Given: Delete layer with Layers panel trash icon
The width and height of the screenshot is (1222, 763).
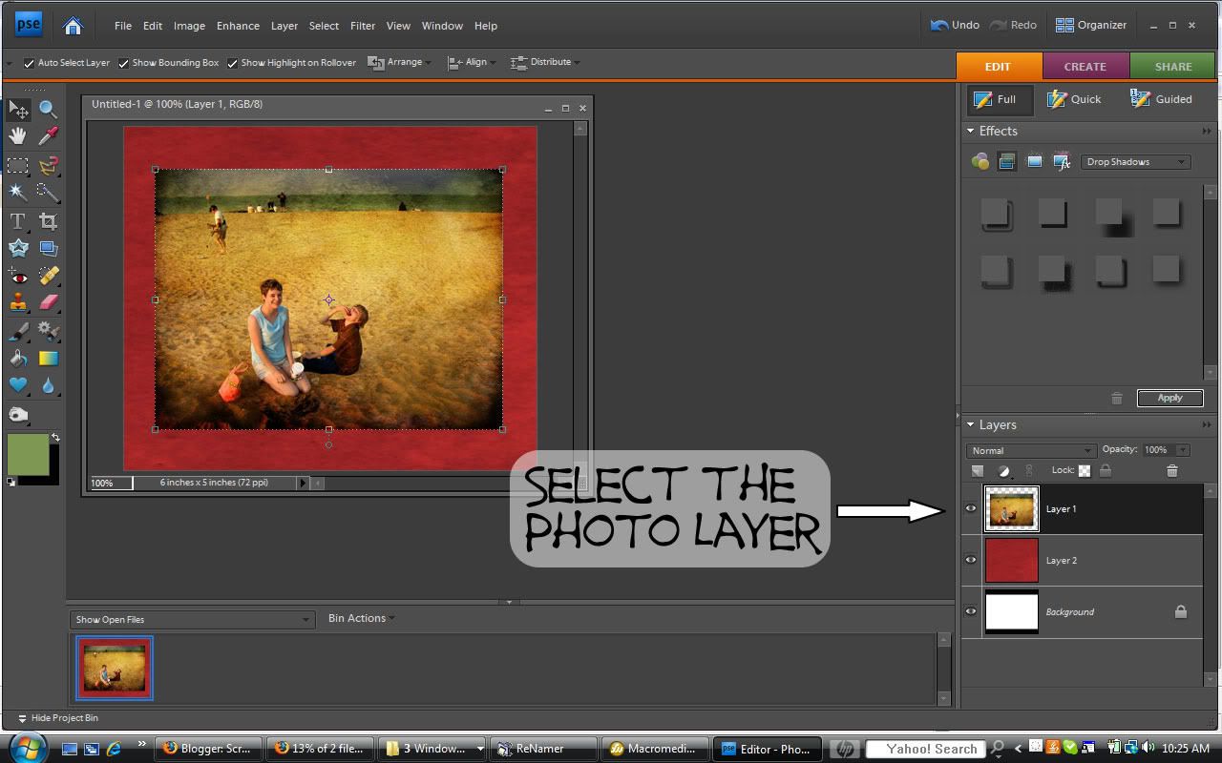Looking at the screenshot, I should coord(1172,471).
